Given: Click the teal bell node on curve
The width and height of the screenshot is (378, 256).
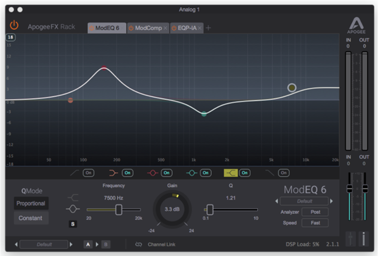Looking at the screenshot, I should (204, 114).
